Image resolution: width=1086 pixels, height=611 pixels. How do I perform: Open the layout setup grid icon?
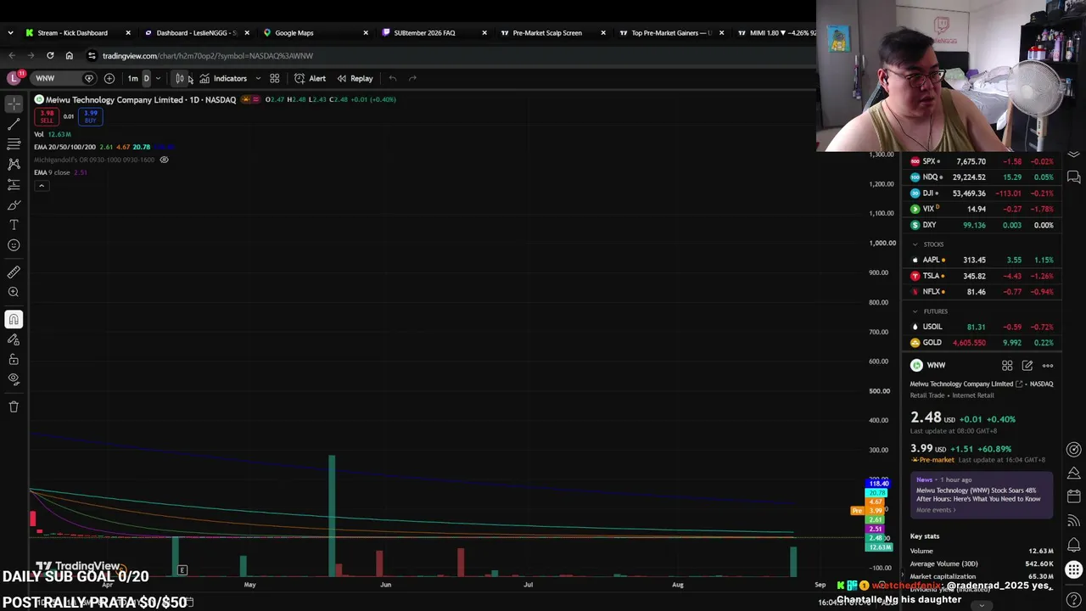274,78
